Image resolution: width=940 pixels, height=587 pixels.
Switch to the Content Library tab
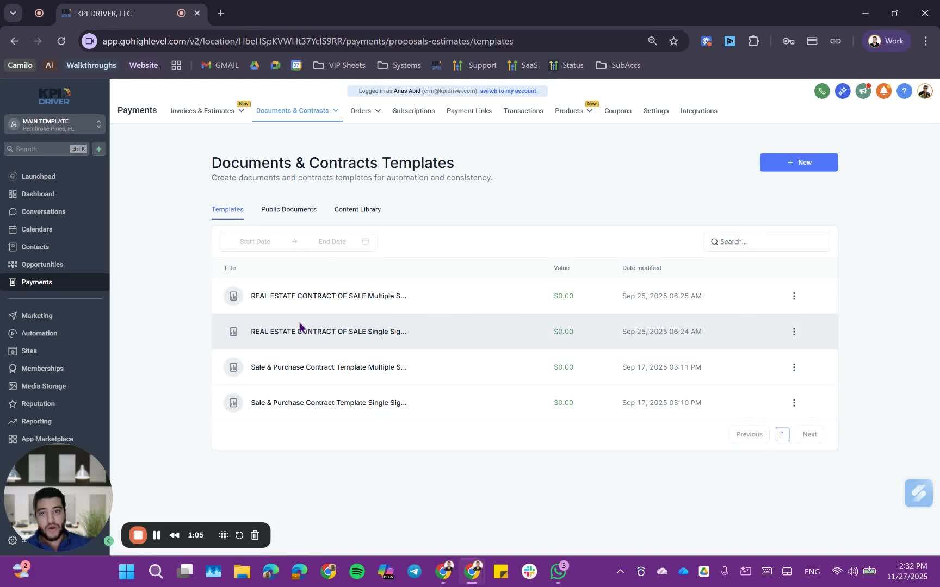pyautogui.click(x=357, y=210)
